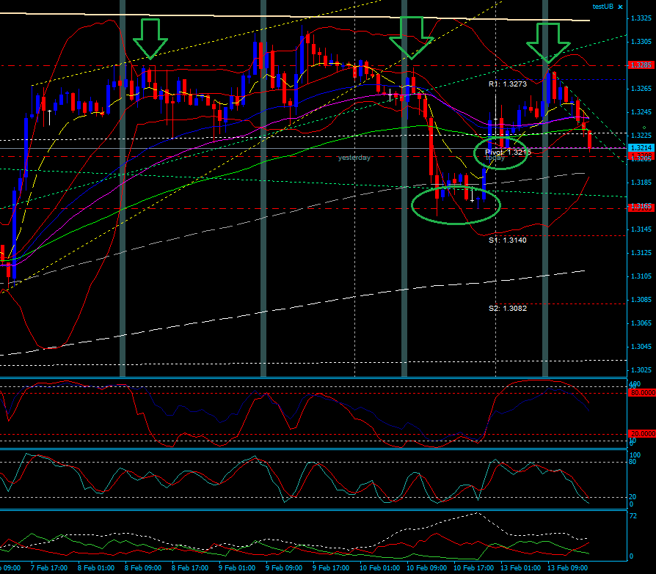656x574 pixels.
Task: Remove the testUB indicator via its x
Action: point(620,6)
